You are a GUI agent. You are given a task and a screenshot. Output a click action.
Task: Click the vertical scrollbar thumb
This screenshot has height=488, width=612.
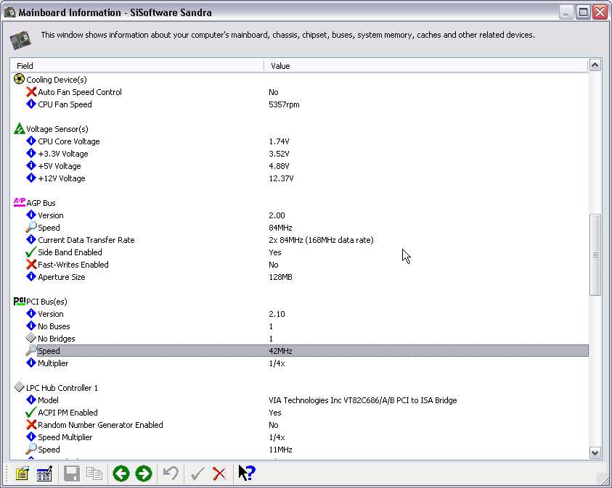(x=595, y=255)
